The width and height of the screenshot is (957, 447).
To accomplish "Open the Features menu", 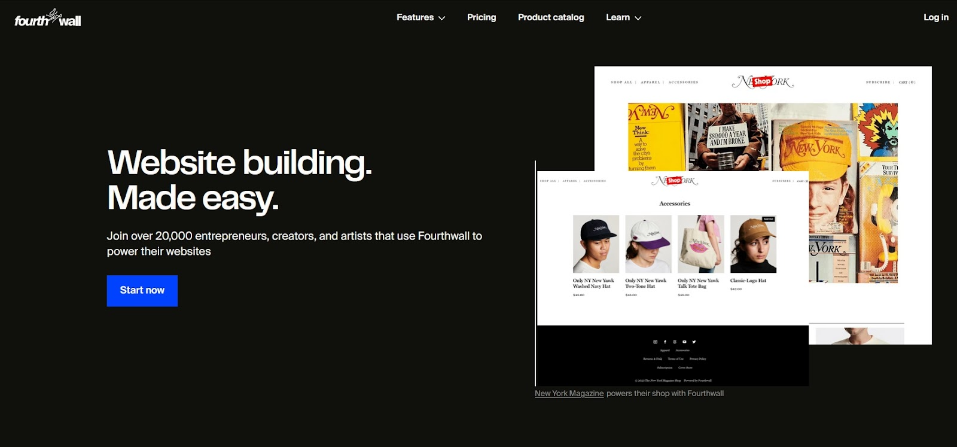I will pyautogui.click(x=420, y=17).
